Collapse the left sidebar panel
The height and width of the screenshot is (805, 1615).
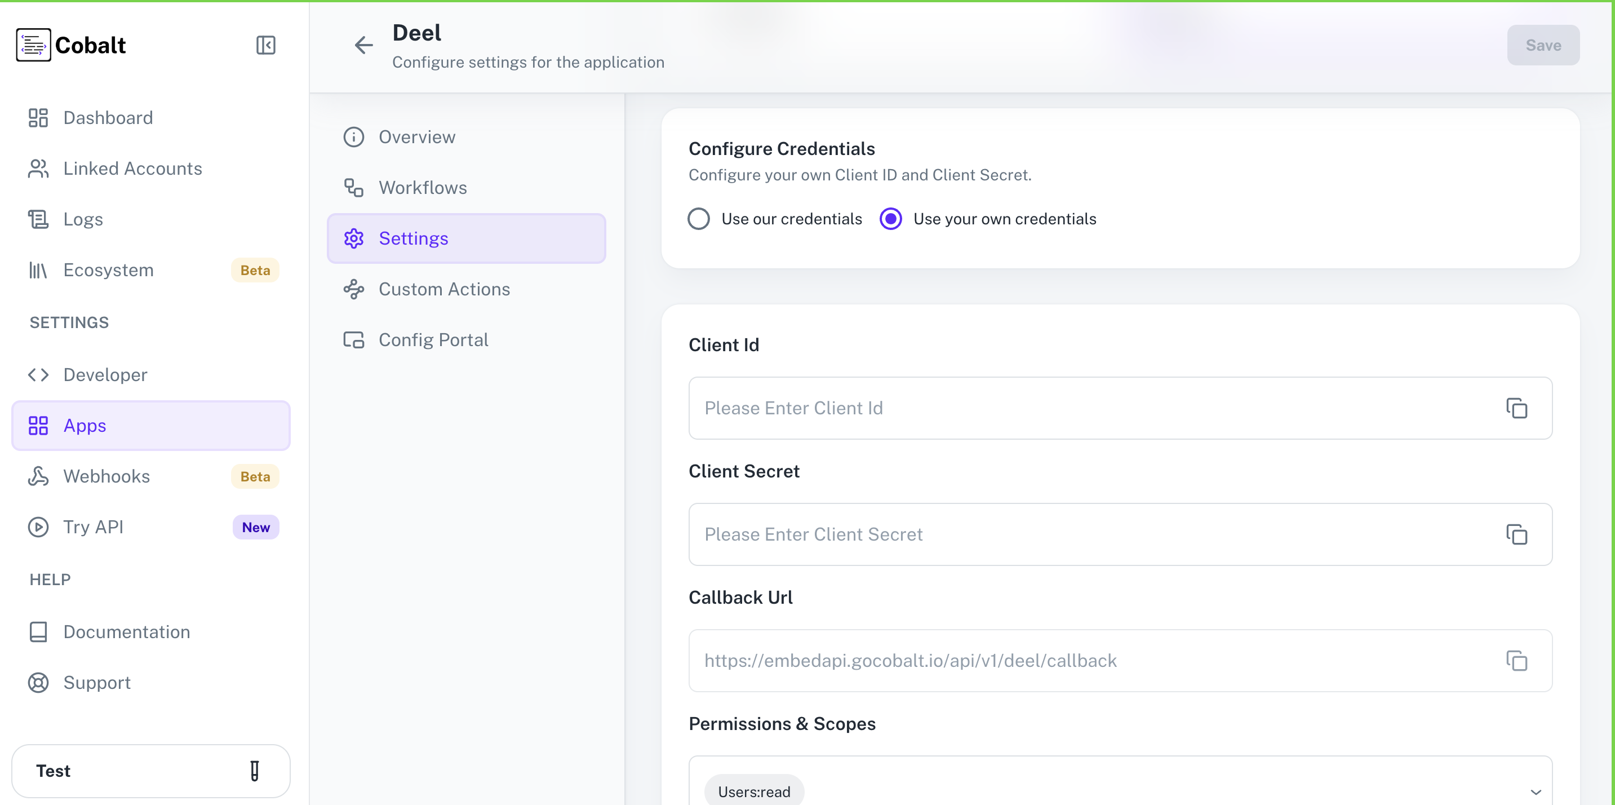(x=265, y=45)
